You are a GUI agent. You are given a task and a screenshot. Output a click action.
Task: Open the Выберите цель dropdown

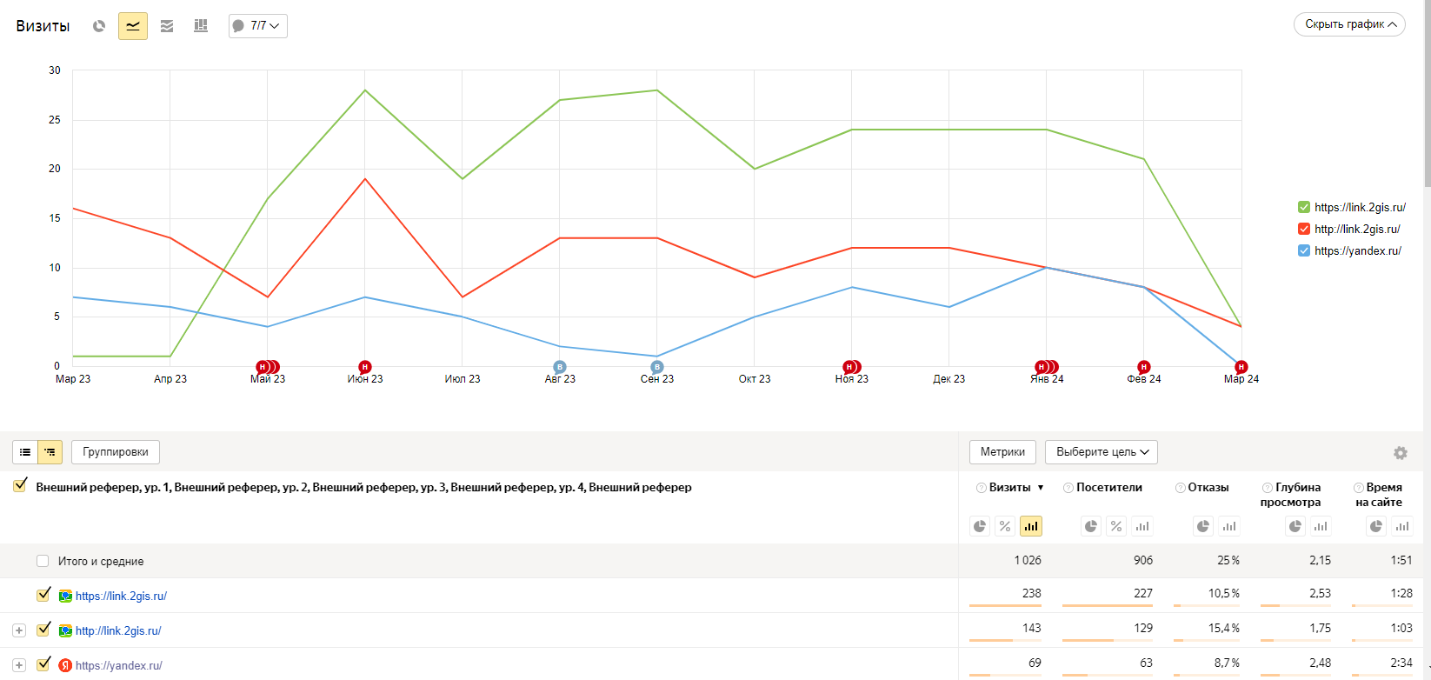point(1102,452)
